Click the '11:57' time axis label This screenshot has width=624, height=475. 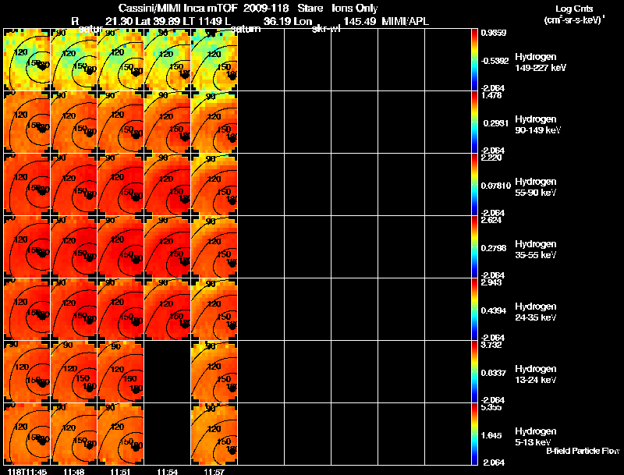pyautogui.click(x=214, y=472)
